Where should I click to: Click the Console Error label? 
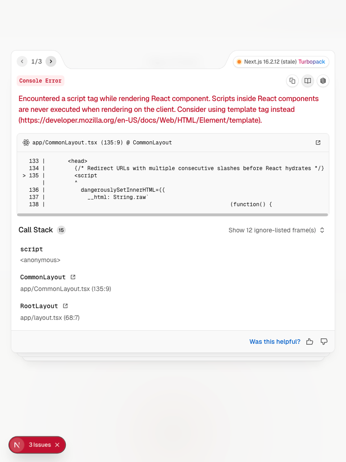[40, 81]
